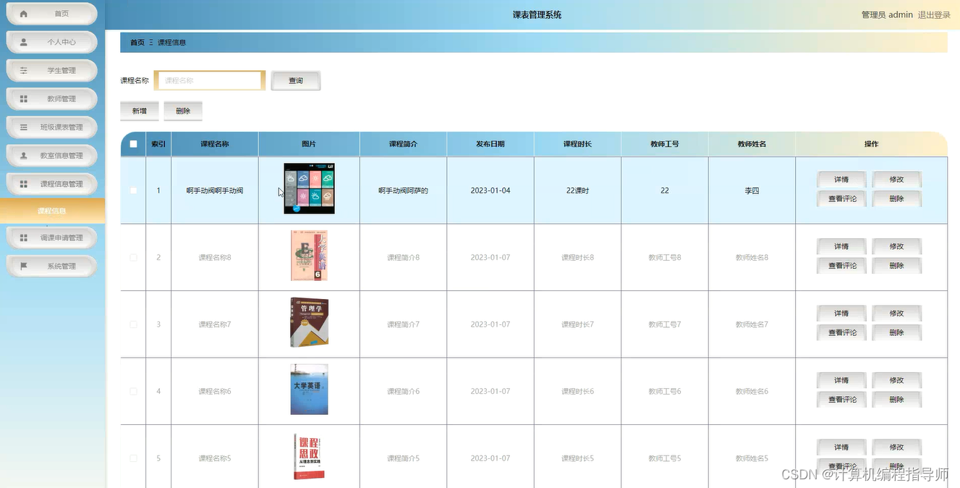Click the 22课时 duration cell
This screenshot has height=488, width=960.
[x=577, y=190]
